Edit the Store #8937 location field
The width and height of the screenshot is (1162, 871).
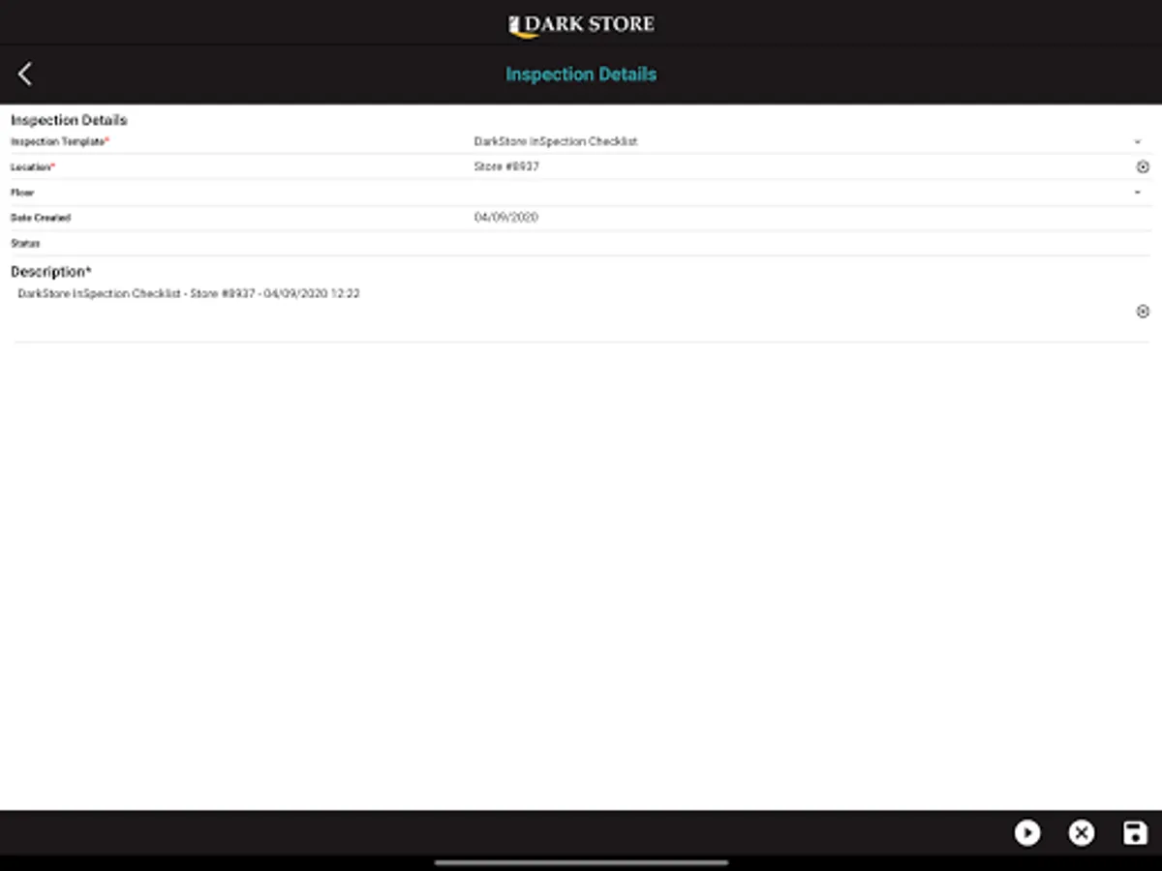(x=506, y=166)
